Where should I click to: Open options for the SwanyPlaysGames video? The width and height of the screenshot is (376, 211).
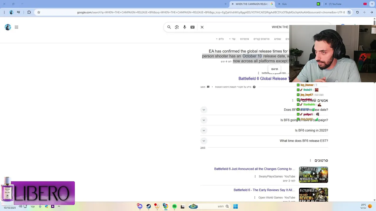[255, 176]
